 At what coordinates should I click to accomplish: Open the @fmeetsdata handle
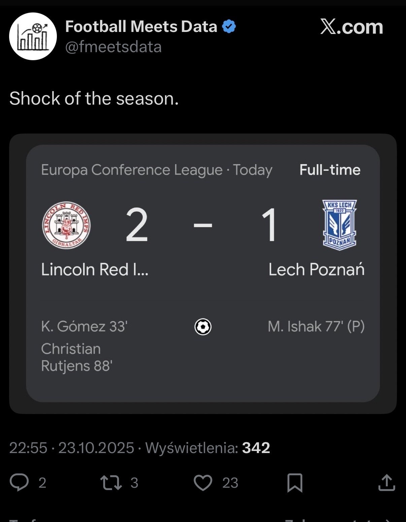coord(113,47)
